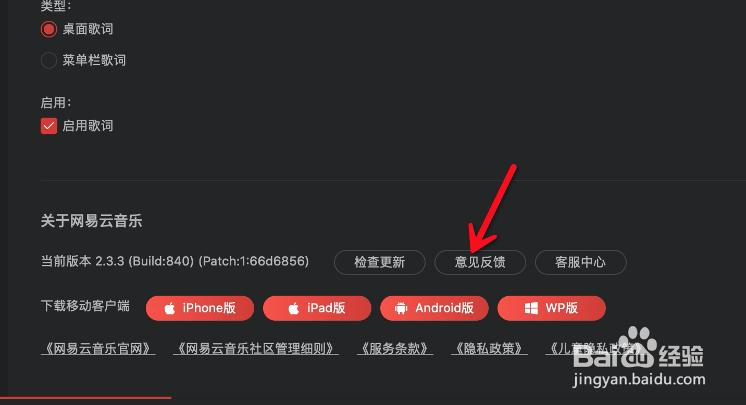
Task: Open the 客服中心 button
Action: [x=580, y=262]
